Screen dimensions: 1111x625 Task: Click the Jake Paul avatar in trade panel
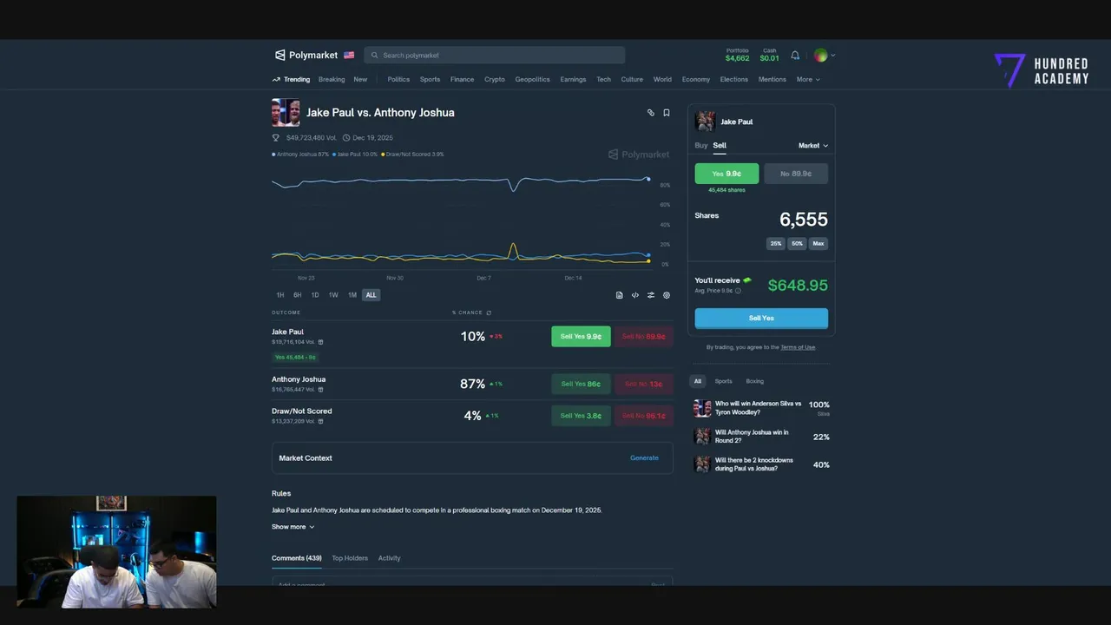point(705,122)
